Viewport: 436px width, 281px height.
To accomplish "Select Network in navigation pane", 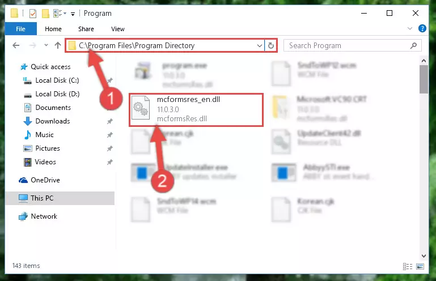I will pos(44,216).
